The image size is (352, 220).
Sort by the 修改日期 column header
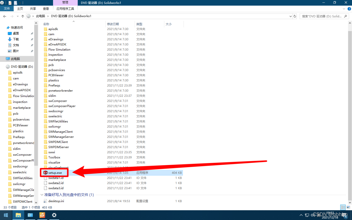113,24
